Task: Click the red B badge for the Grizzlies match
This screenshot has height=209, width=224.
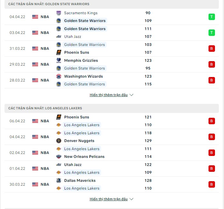Action: click(211, 64)
